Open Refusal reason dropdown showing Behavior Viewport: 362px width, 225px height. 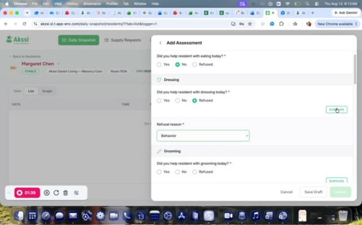203,136
